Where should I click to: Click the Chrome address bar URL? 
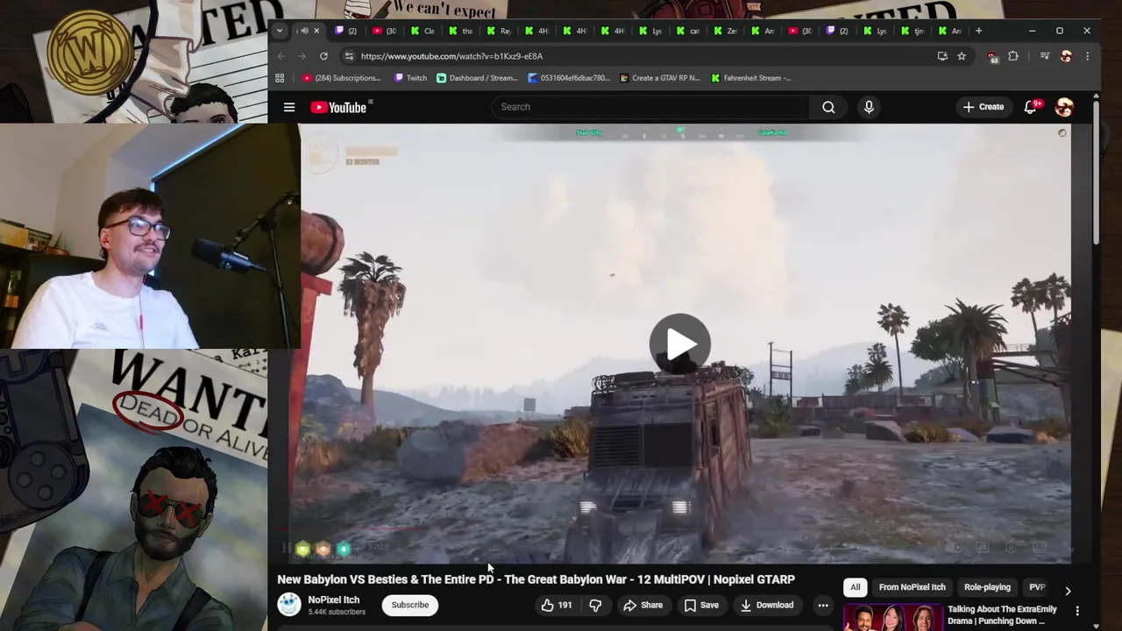[x=451, y=56]
